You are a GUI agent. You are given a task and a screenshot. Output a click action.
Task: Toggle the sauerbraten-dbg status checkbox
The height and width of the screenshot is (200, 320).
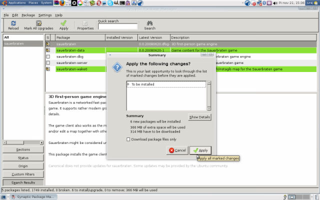[48, 56]
